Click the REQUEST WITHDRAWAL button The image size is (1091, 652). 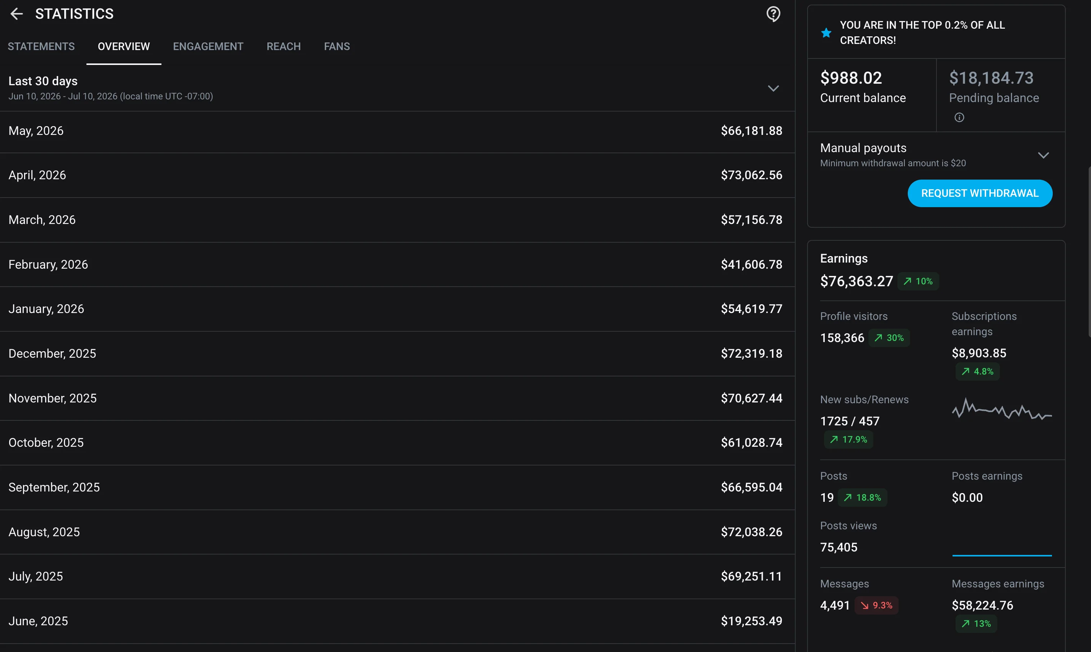pos(980,193)
